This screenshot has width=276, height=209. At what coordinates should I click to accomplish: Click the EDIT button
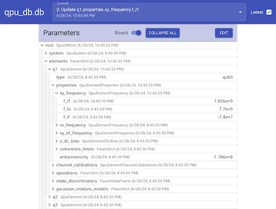coord(224,33)
